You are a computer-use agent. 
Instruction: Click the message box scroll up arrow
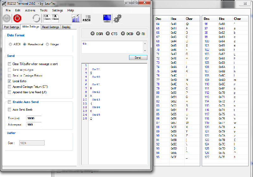pyautogui.click(x=145, y=44)
